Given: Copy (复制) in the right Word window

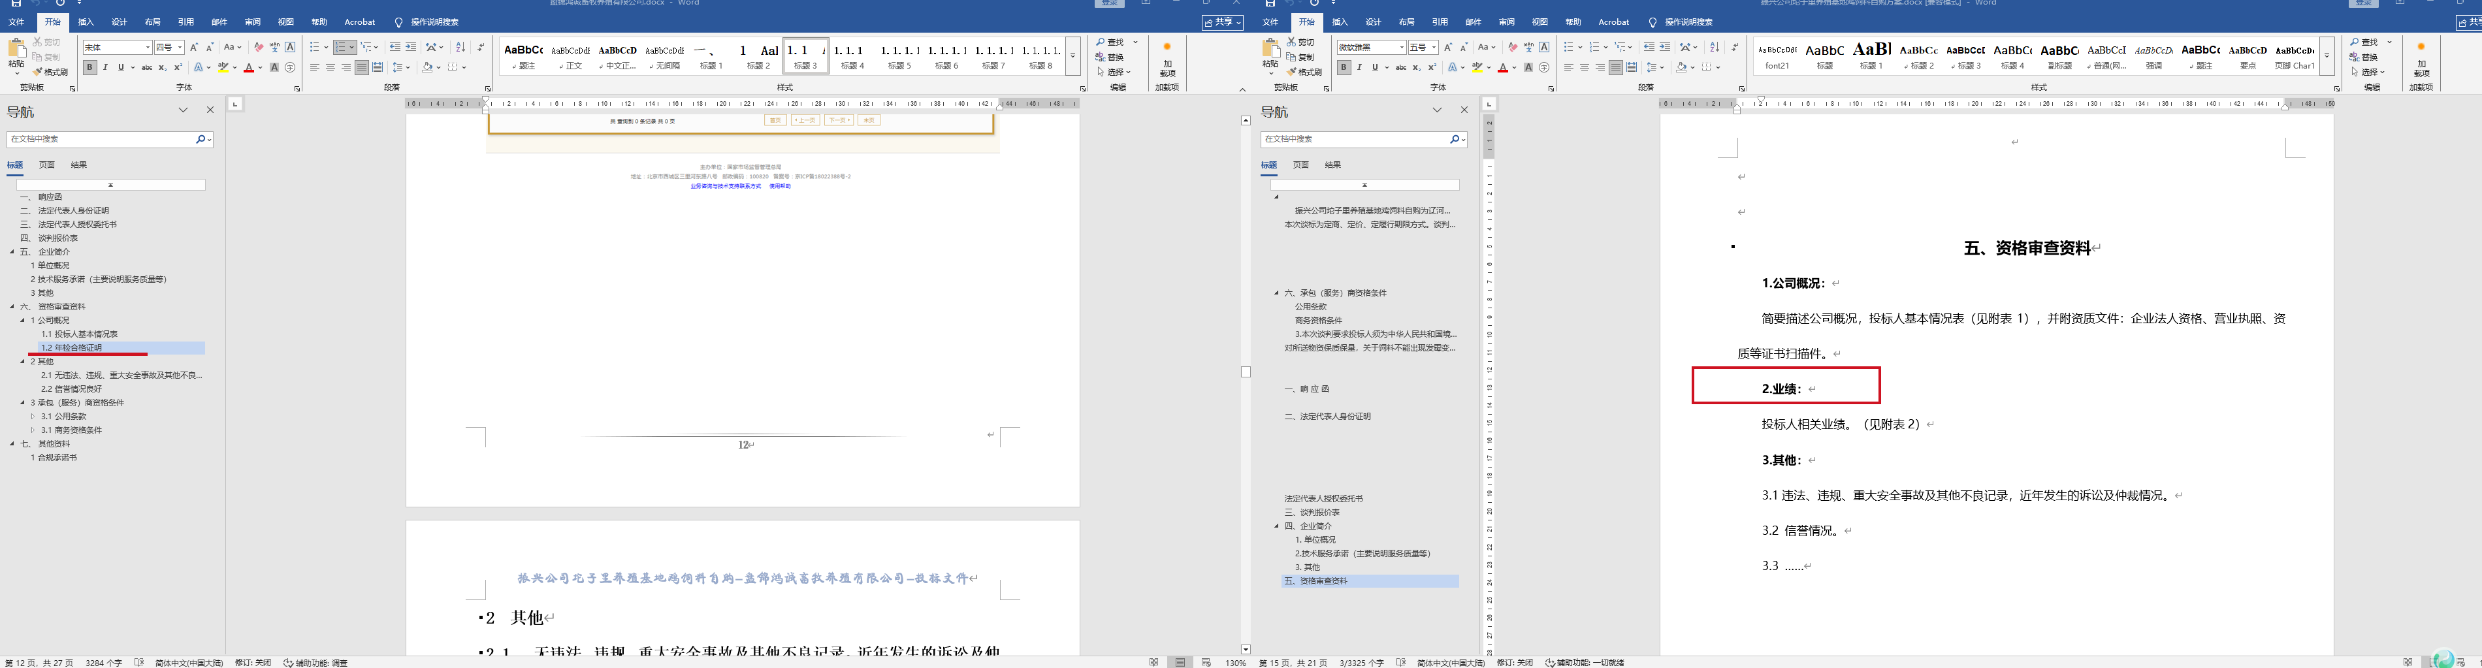Looking at the screenshot, I should pyautogui.click(x=1300, y=57).
